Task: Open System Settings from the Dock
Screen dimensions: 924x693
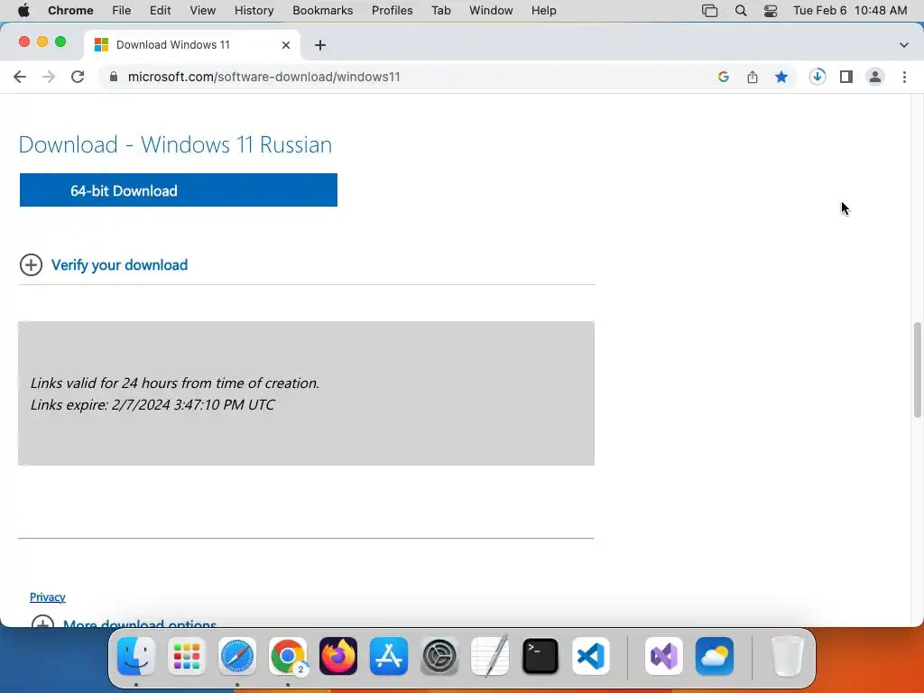Action: [x=439, y=656]
